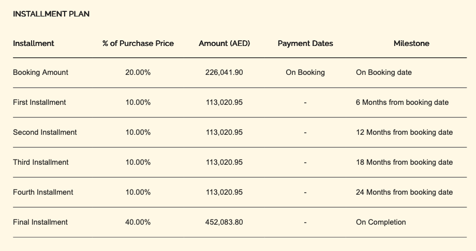Click the Second Installment row label
476x251 pixels.
(x=44, y=132)
